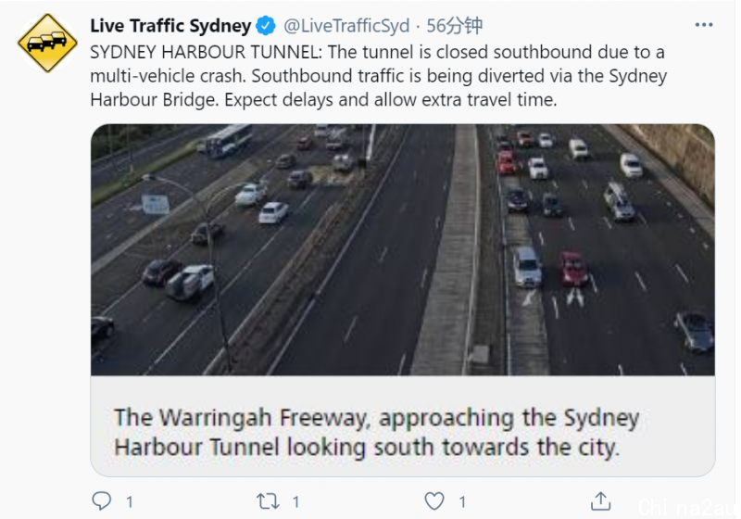
Task: Click the tweet text about Sydney Harbour Tunnel
Action: pos(378,76)
